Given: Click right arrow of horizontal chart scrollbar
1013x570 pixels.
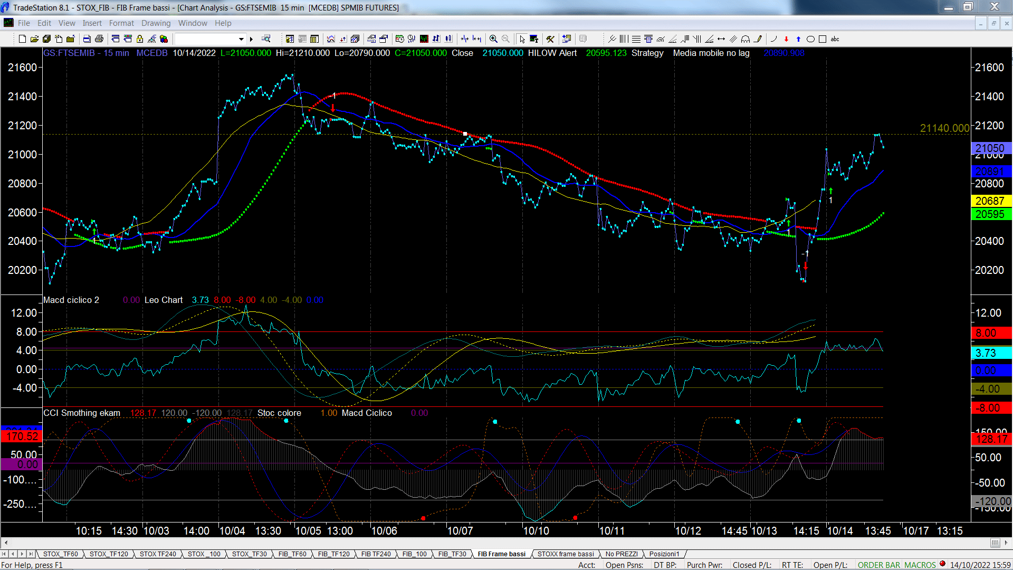Looking at the screenshot, I should point(1006,543).
